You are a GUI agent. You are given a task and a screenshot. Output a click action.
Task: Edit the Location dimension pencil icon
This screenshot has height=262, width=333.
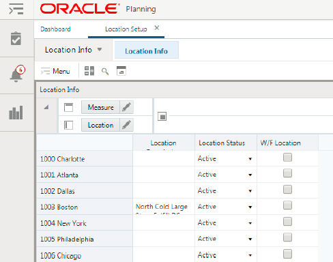[126, 125]
